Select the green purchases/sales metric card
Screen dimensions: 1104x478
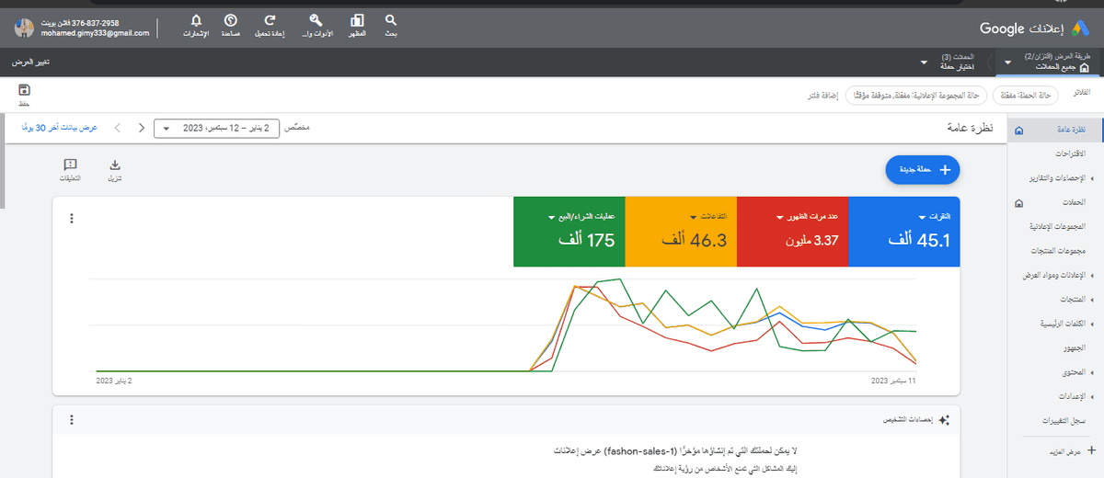(x=569, y=231)
